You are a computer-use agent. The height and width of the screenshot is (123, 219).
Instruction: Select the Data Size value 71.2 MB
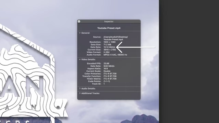(107, 45)
